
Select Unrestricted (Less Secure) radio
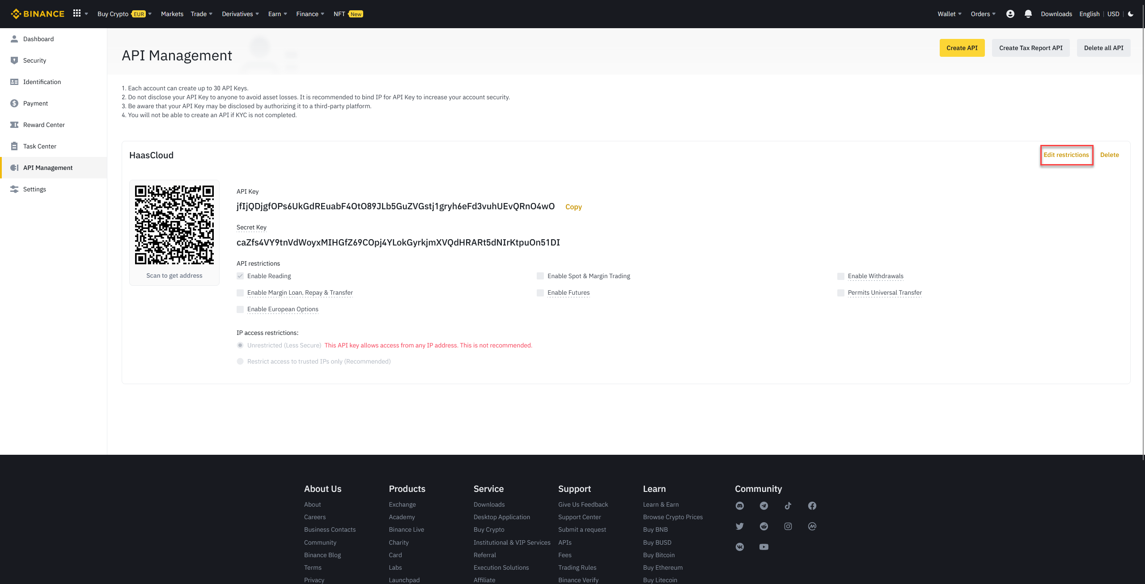point(240,345)
